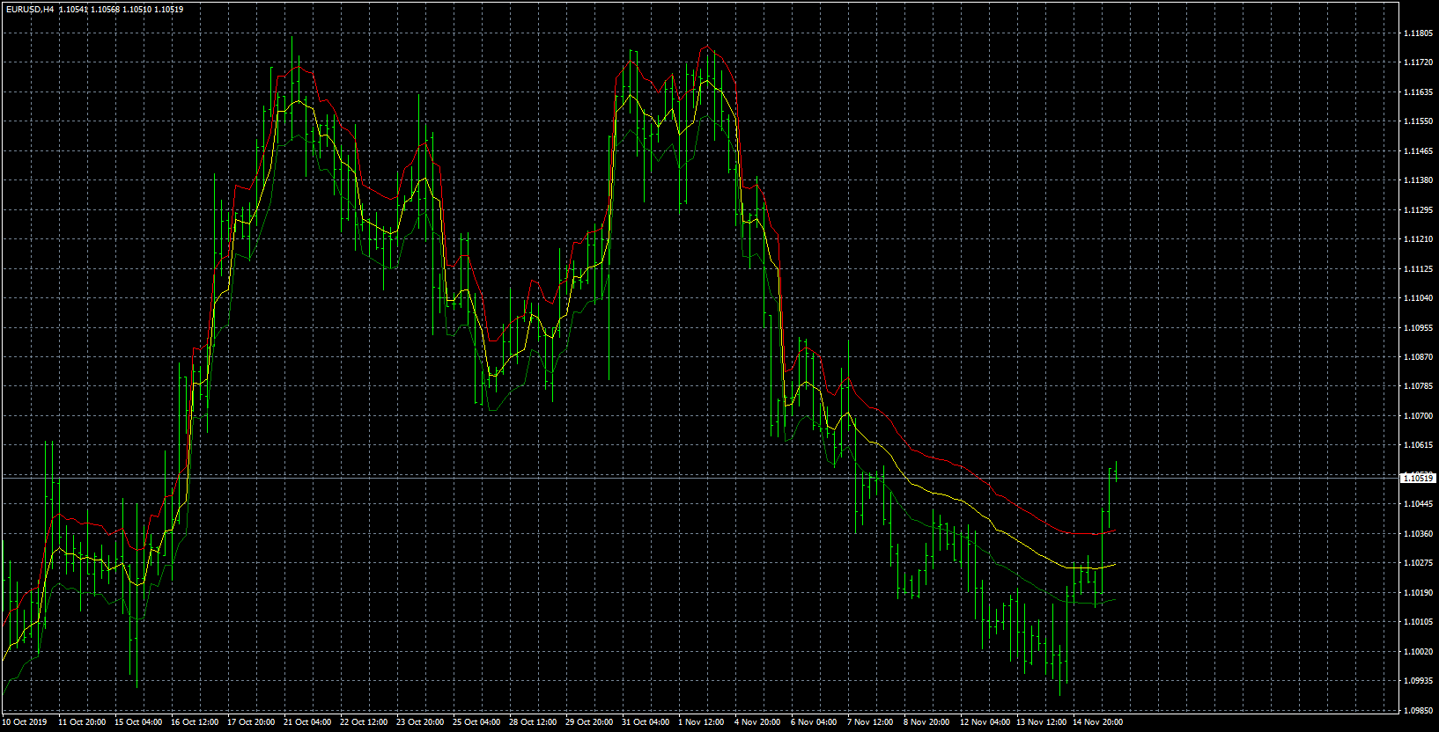Viewport: 1439px width, 732px height.
Task: Click the 1.10275 price scale label
Action: tap(1417, 563)
